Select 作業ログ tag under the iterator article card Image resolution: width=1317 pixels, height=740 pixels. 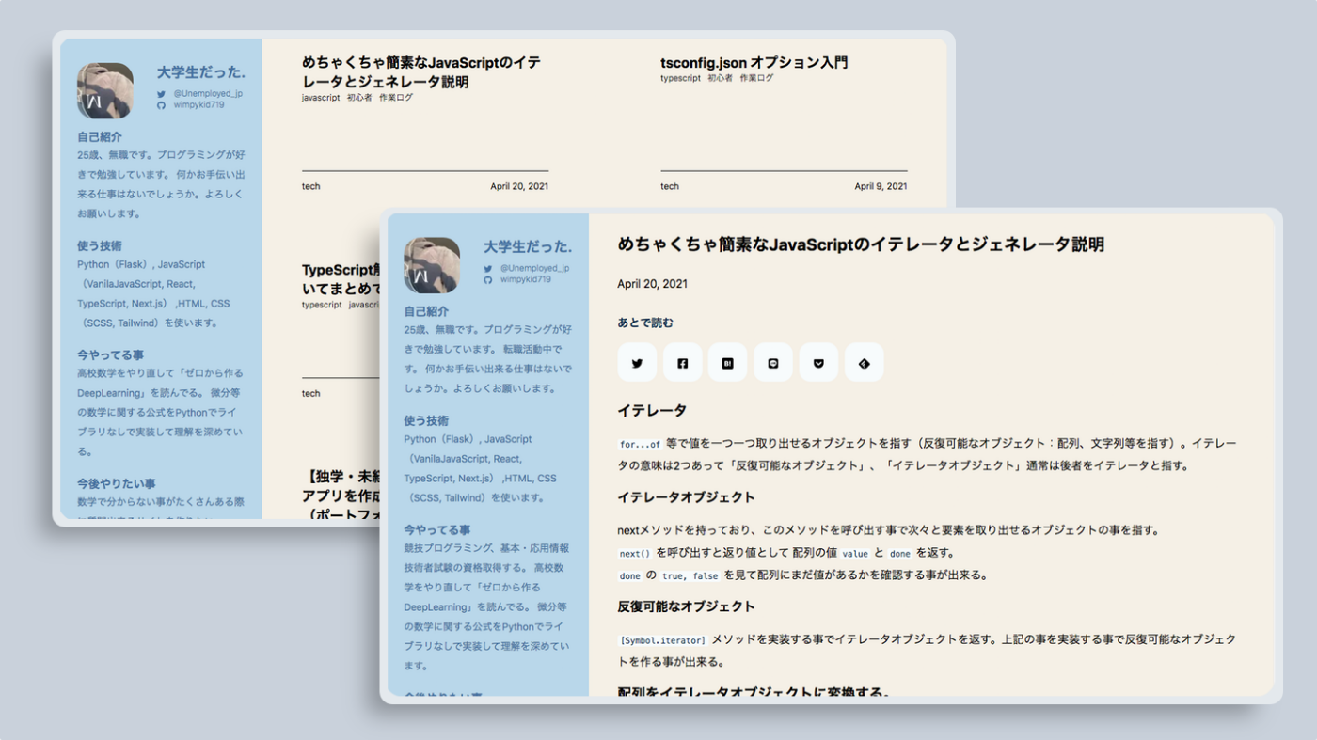click(396, 97)
